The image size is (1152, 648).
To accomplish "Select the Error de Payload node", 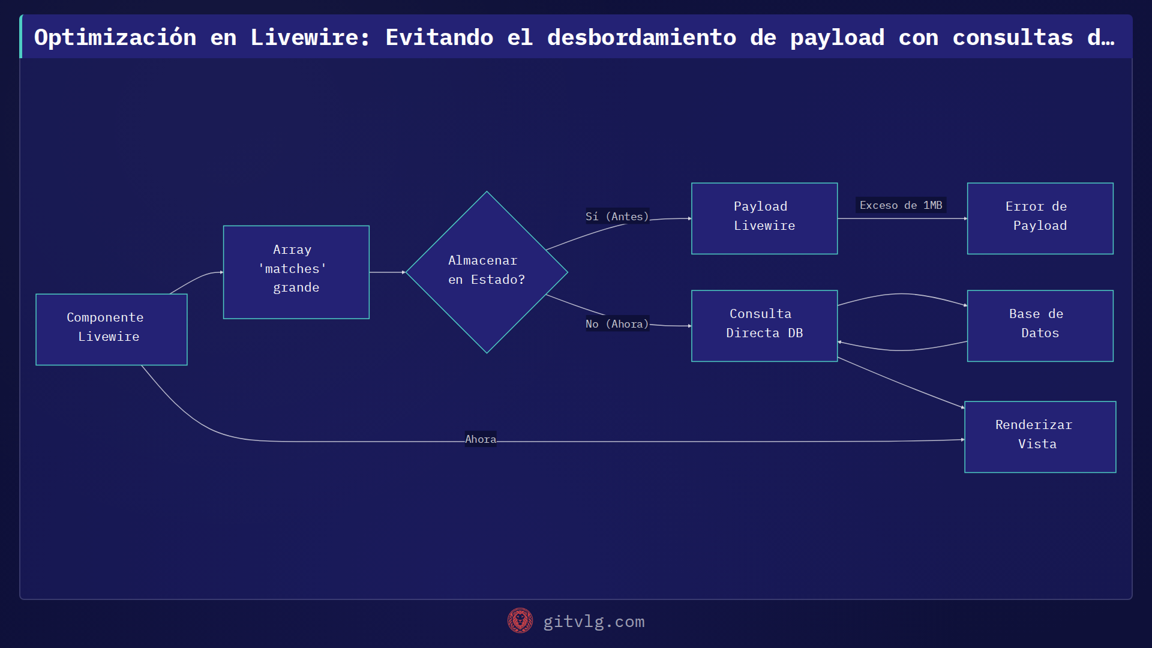I will pyautogui.click(x=1040, y=218).
